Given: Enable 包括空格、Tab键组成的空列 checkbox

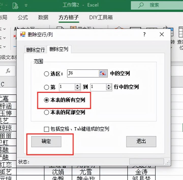Looking at the screenshot, I should click(x=47, y=129).
